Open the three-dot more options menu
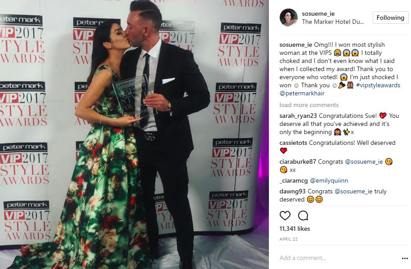This screenshot has height=269, width=411. pos(405,258)
